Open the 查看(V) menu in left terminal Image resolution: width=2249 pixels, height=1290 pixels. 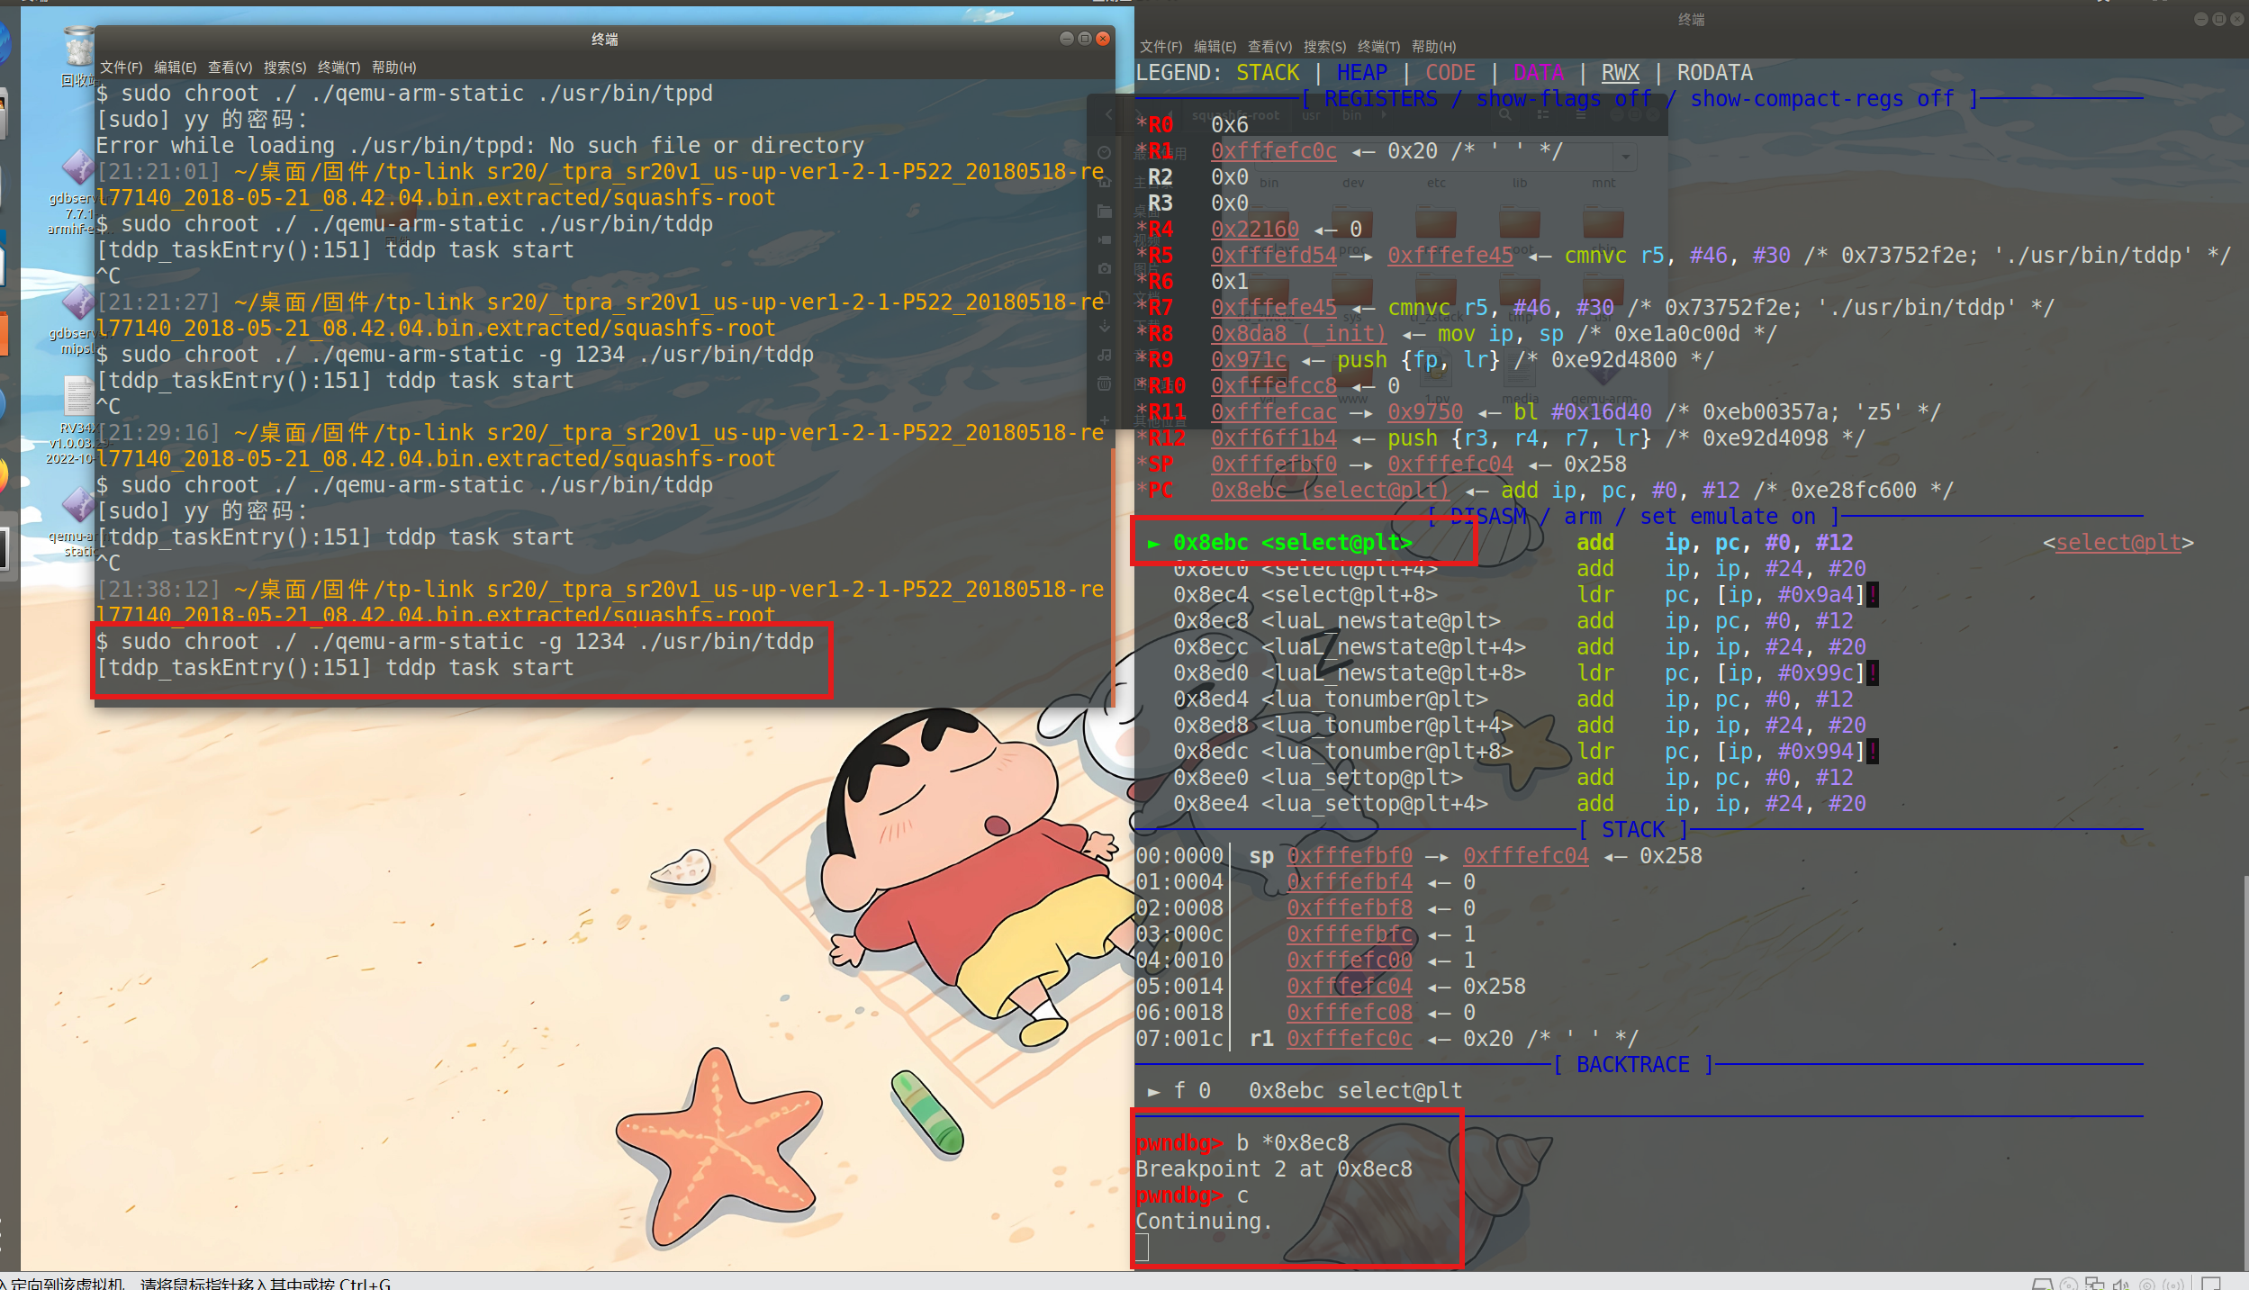(230, 68)
